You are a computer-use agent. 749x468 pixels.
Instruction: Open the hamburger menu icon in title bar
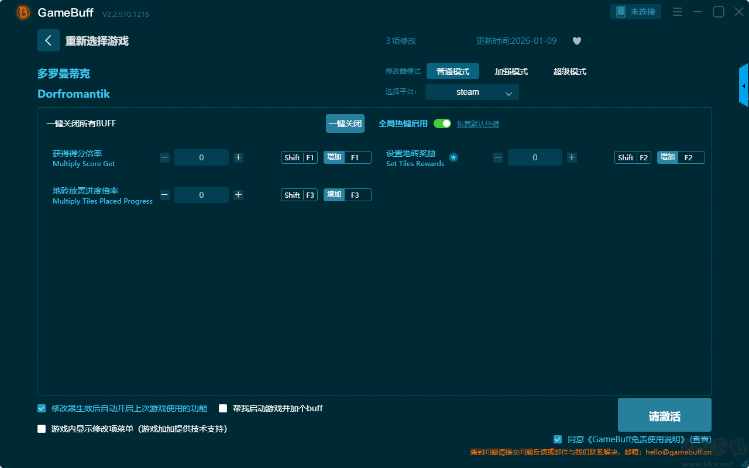coord(677,12)
